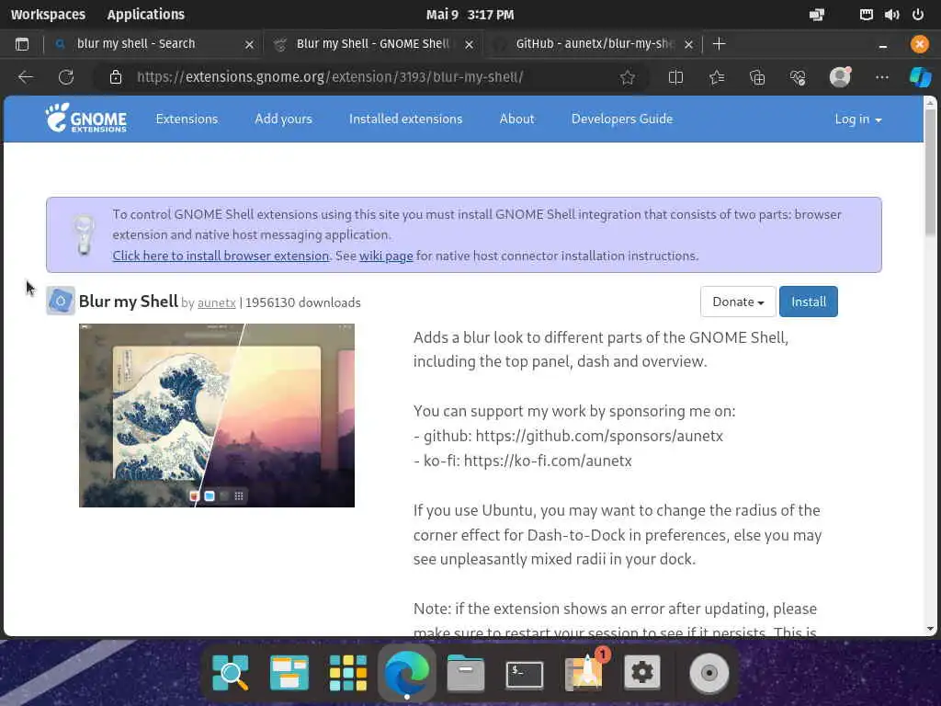This screenshot has width=941, height=706.
Task: View site information via the lock icon
Action: click(x=116, y=77)
